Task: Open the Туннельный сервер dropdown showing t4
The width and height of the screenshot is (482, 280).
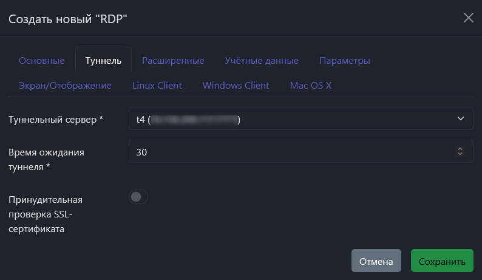Action: [x=291, y=119]
